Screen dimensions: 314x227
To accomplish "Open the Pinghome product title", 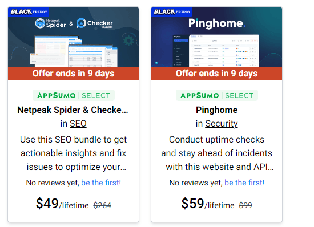I will pos(217,110).
